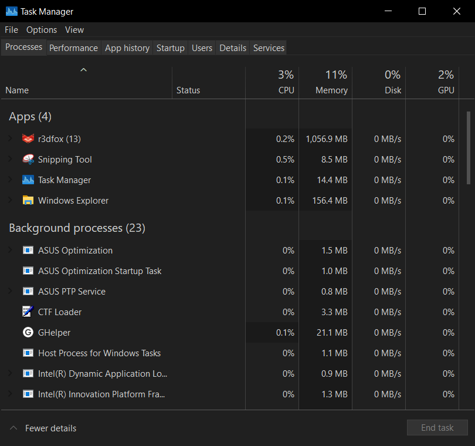The image size is (475, 446).
Task: Click the Intel(R) Innovation Platform Fra... icon
Action: tap(28, 394)
